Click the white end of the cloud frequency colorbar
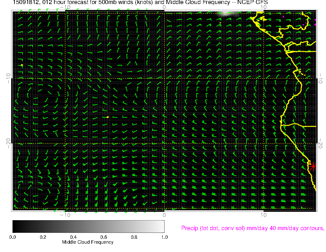The width and height of the screenshot is (326, 252). (162, 226)
